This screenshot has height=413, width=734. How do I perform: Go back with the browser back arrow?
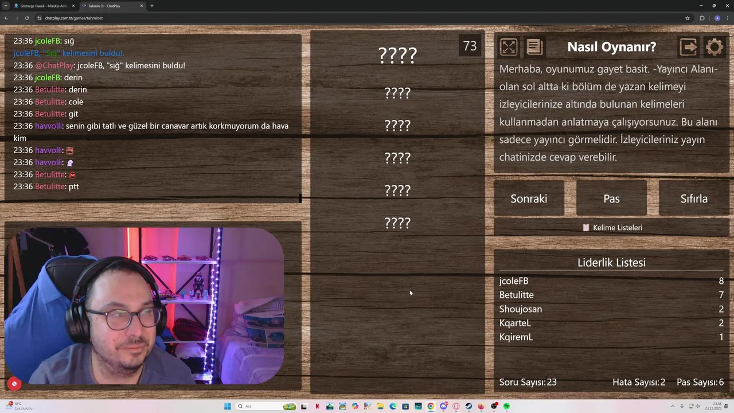tap(6, 18)
